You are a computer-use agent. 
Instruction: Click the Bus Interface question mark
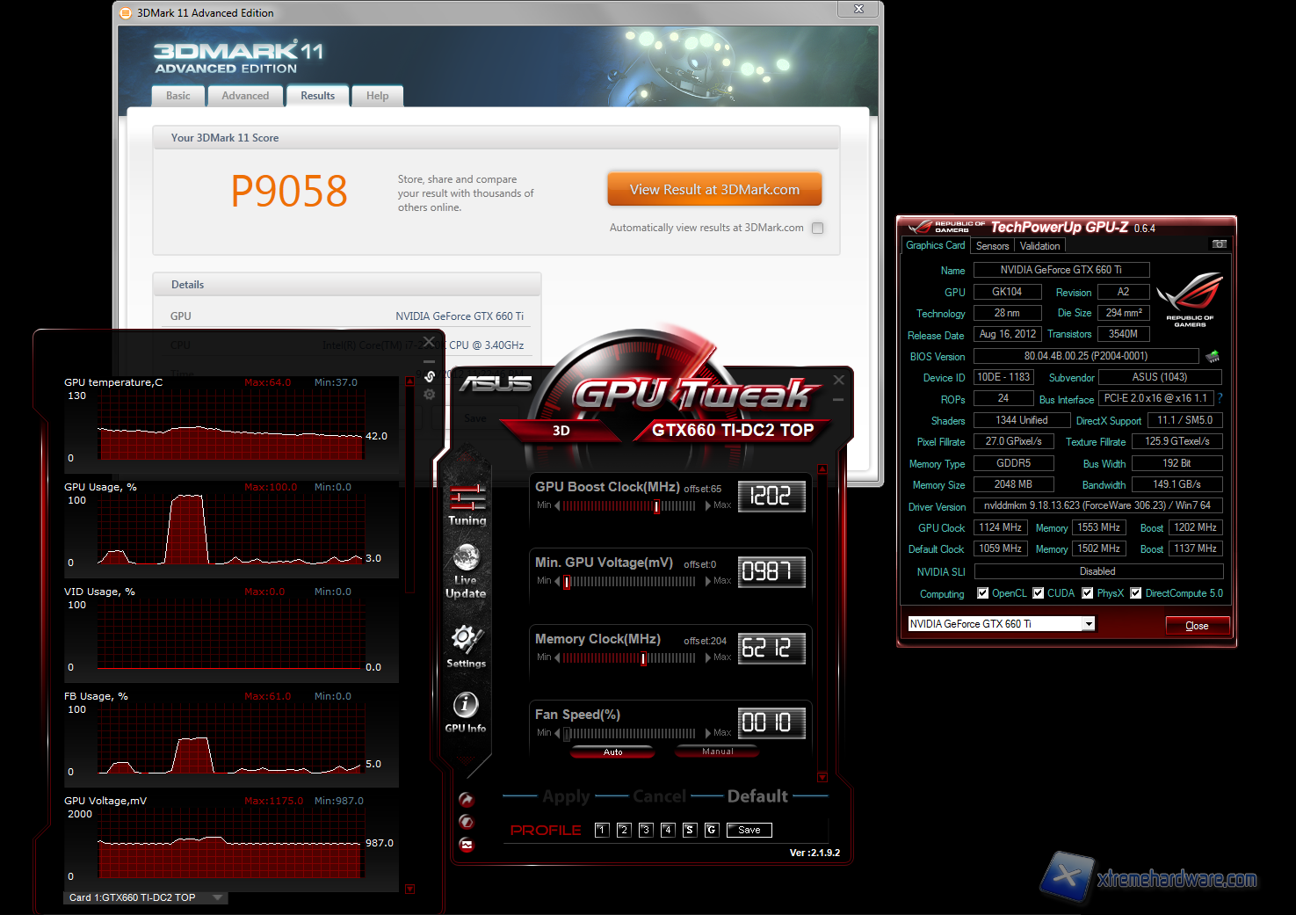(1220, 398)
